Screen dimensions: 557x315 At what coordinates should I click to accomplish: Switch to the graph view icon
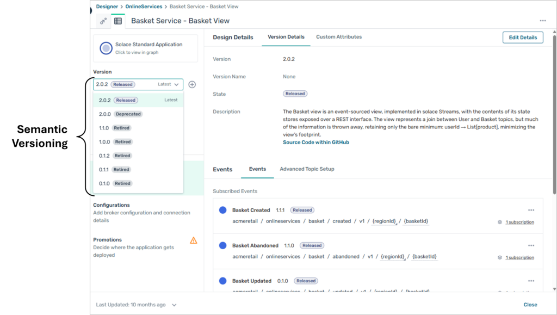[103, 21]
